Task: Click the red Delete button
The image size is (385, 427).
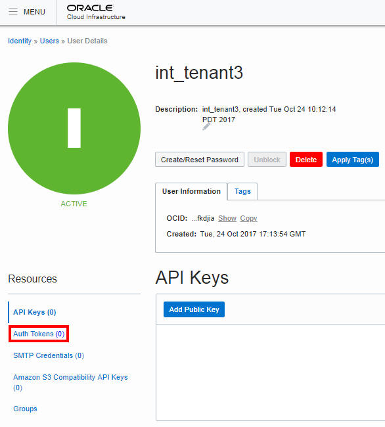Action: coord(306,160)
